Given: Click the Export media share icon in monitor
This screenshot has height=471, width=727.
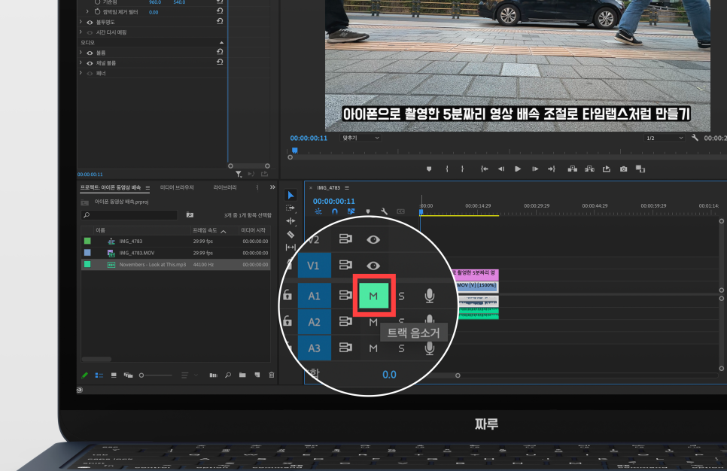Looking at the screenshot, I should [x=607, y=169].
